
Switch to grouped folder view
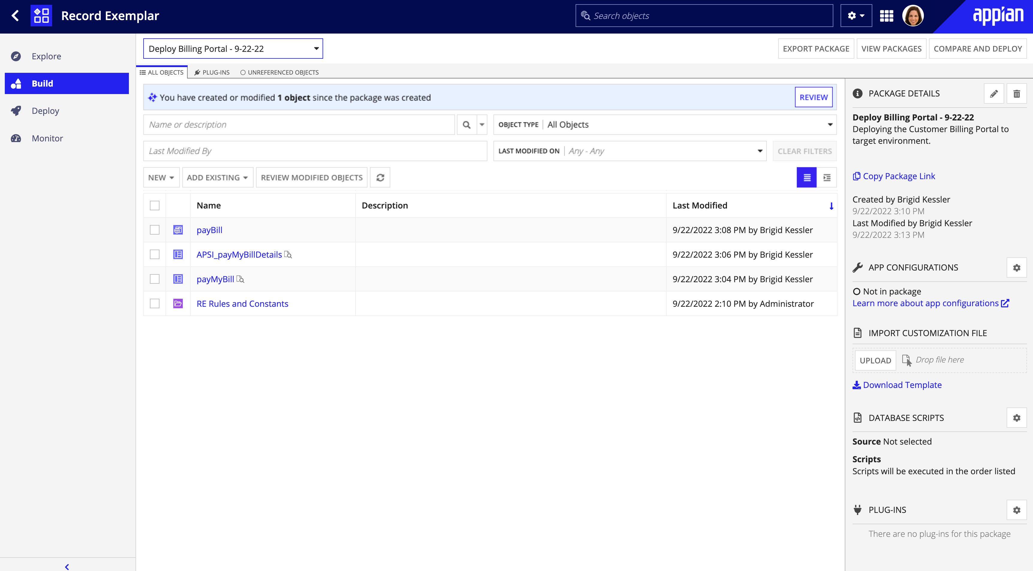[x=827, y=178]
